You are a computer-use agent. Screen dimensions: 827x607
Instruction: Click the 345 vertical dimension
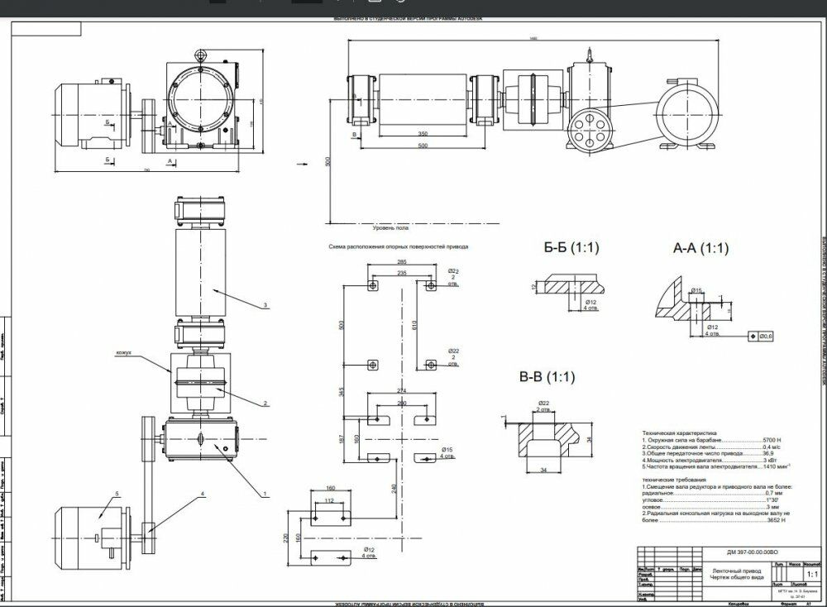pyautogui.click(x=342, y=392)
